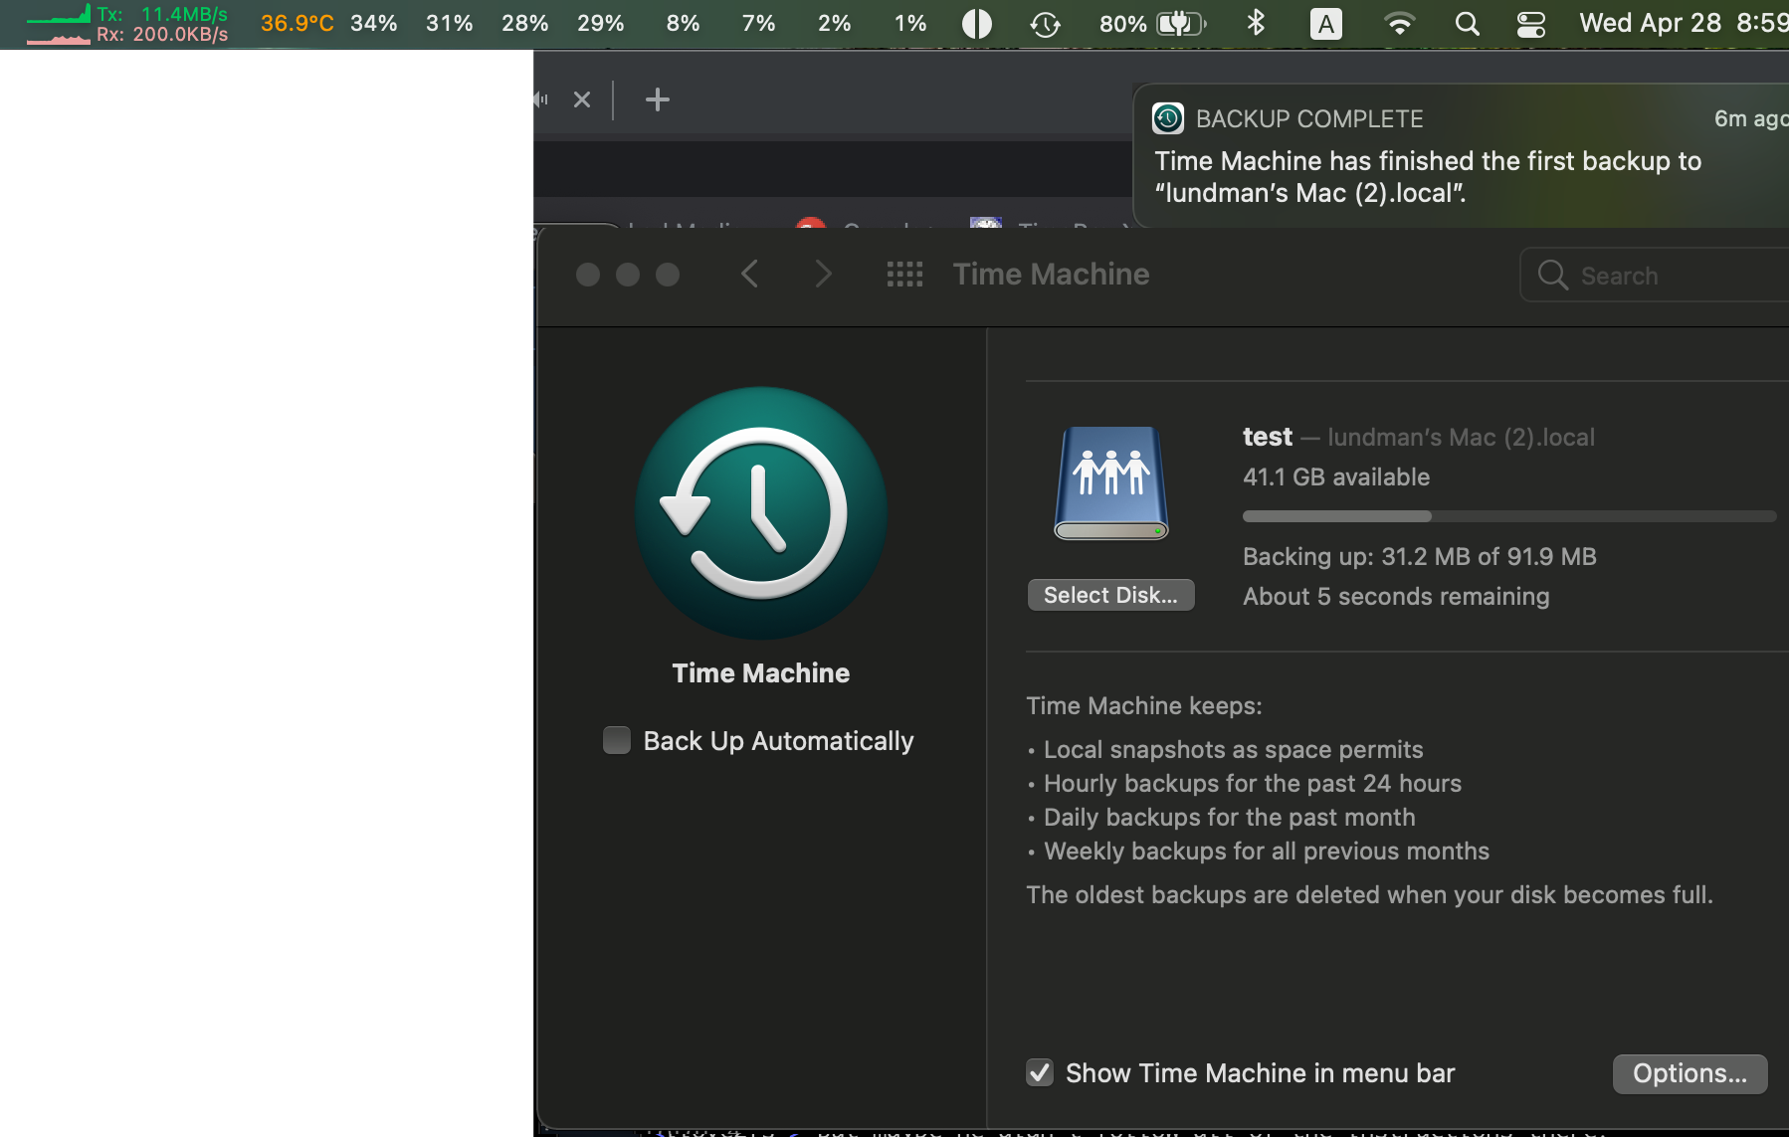This screenshot has height=1137, width=1789.
Task: Click the 36.9°C temperature readout
Action: point(297,23)
